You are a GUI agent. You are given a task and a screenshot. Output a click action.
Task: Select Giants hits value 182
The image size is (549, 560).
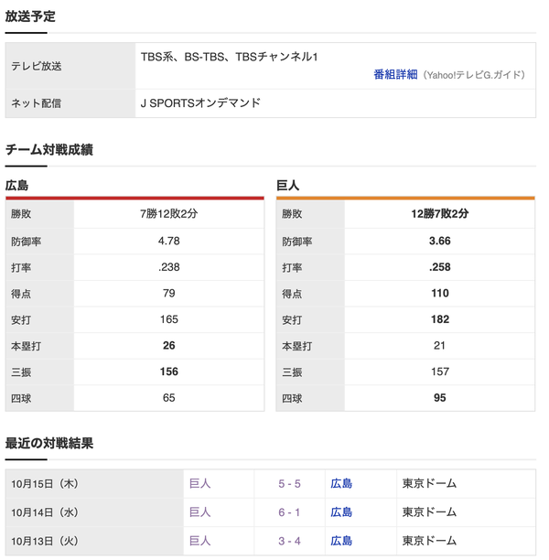[x=440, y=319]
